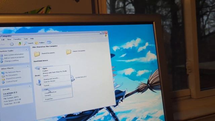The width and height of the screenshot is (215, 121).
Task: Open the View menu
Action: (9, 39)
